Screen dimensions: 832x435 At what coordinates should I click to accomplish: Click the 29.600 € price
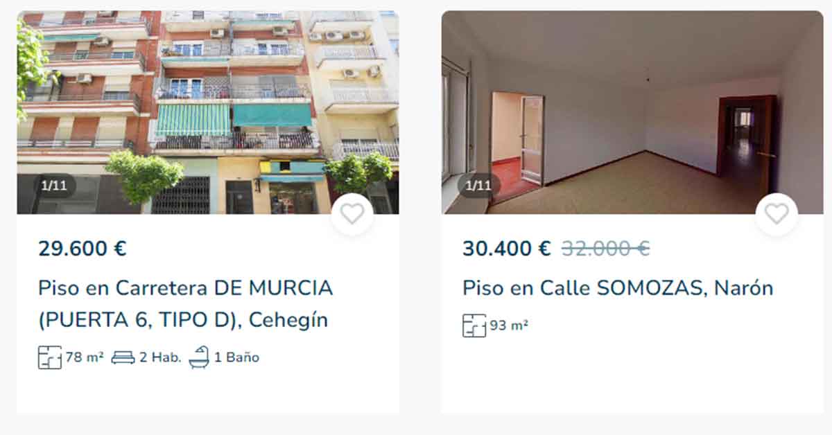coord(83,248)
